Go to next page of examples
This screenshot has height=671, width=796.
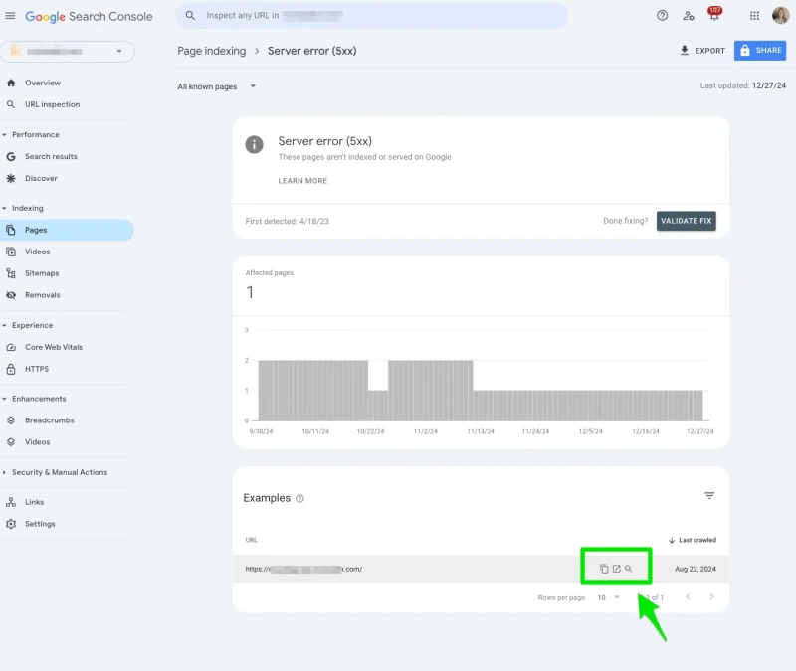pyautogui.click(x=711, y=597)
